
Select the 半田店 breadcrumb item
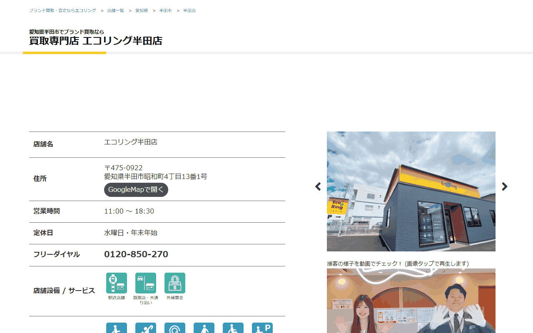(189, 10)
